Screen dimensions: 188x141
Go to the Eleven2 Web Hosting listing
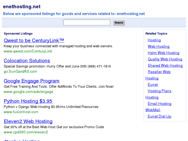[28, 121]
